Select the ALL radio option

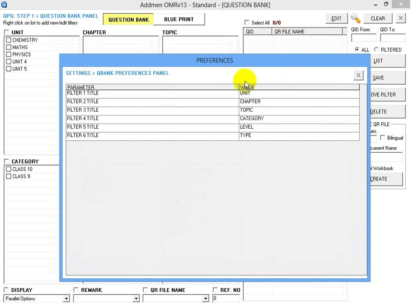(x=357, y=50)
